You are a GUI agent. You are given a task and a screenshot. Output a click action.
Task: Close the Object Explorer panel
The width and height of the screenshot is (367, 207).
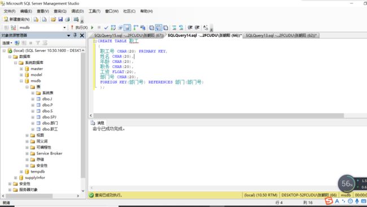click(82, 36)
